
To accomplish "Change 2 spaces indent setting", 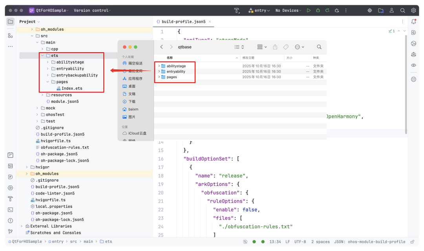I will [320, 242].
